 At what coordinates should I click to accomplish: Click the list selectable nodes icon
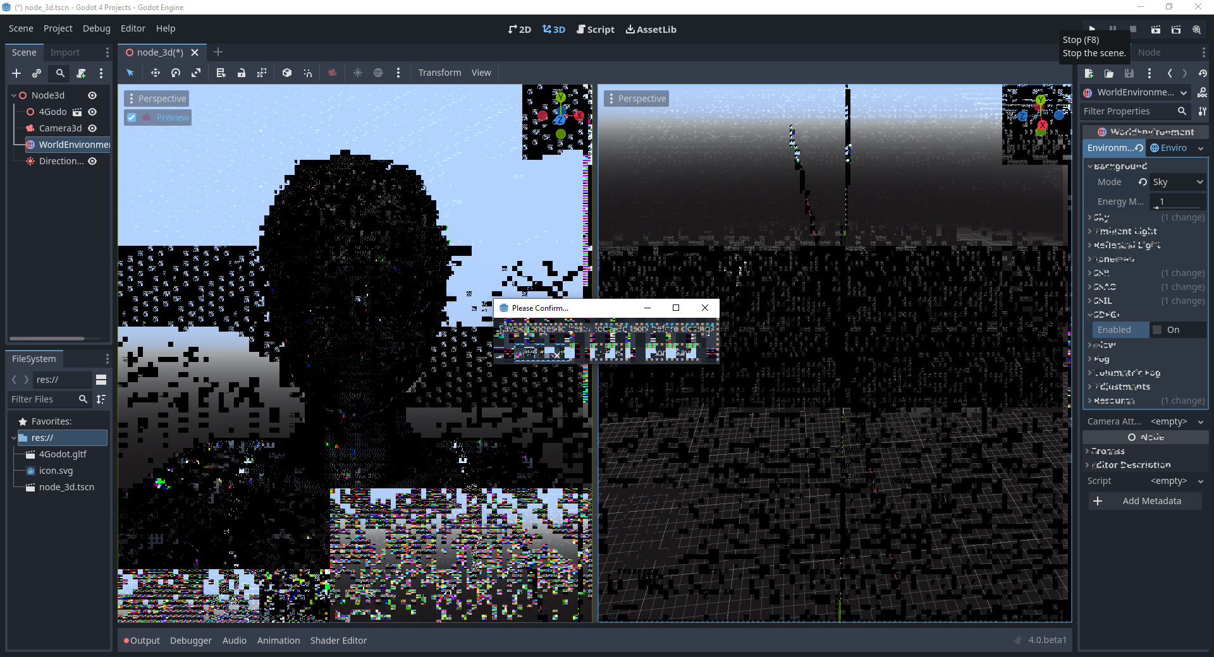(221, 73)
